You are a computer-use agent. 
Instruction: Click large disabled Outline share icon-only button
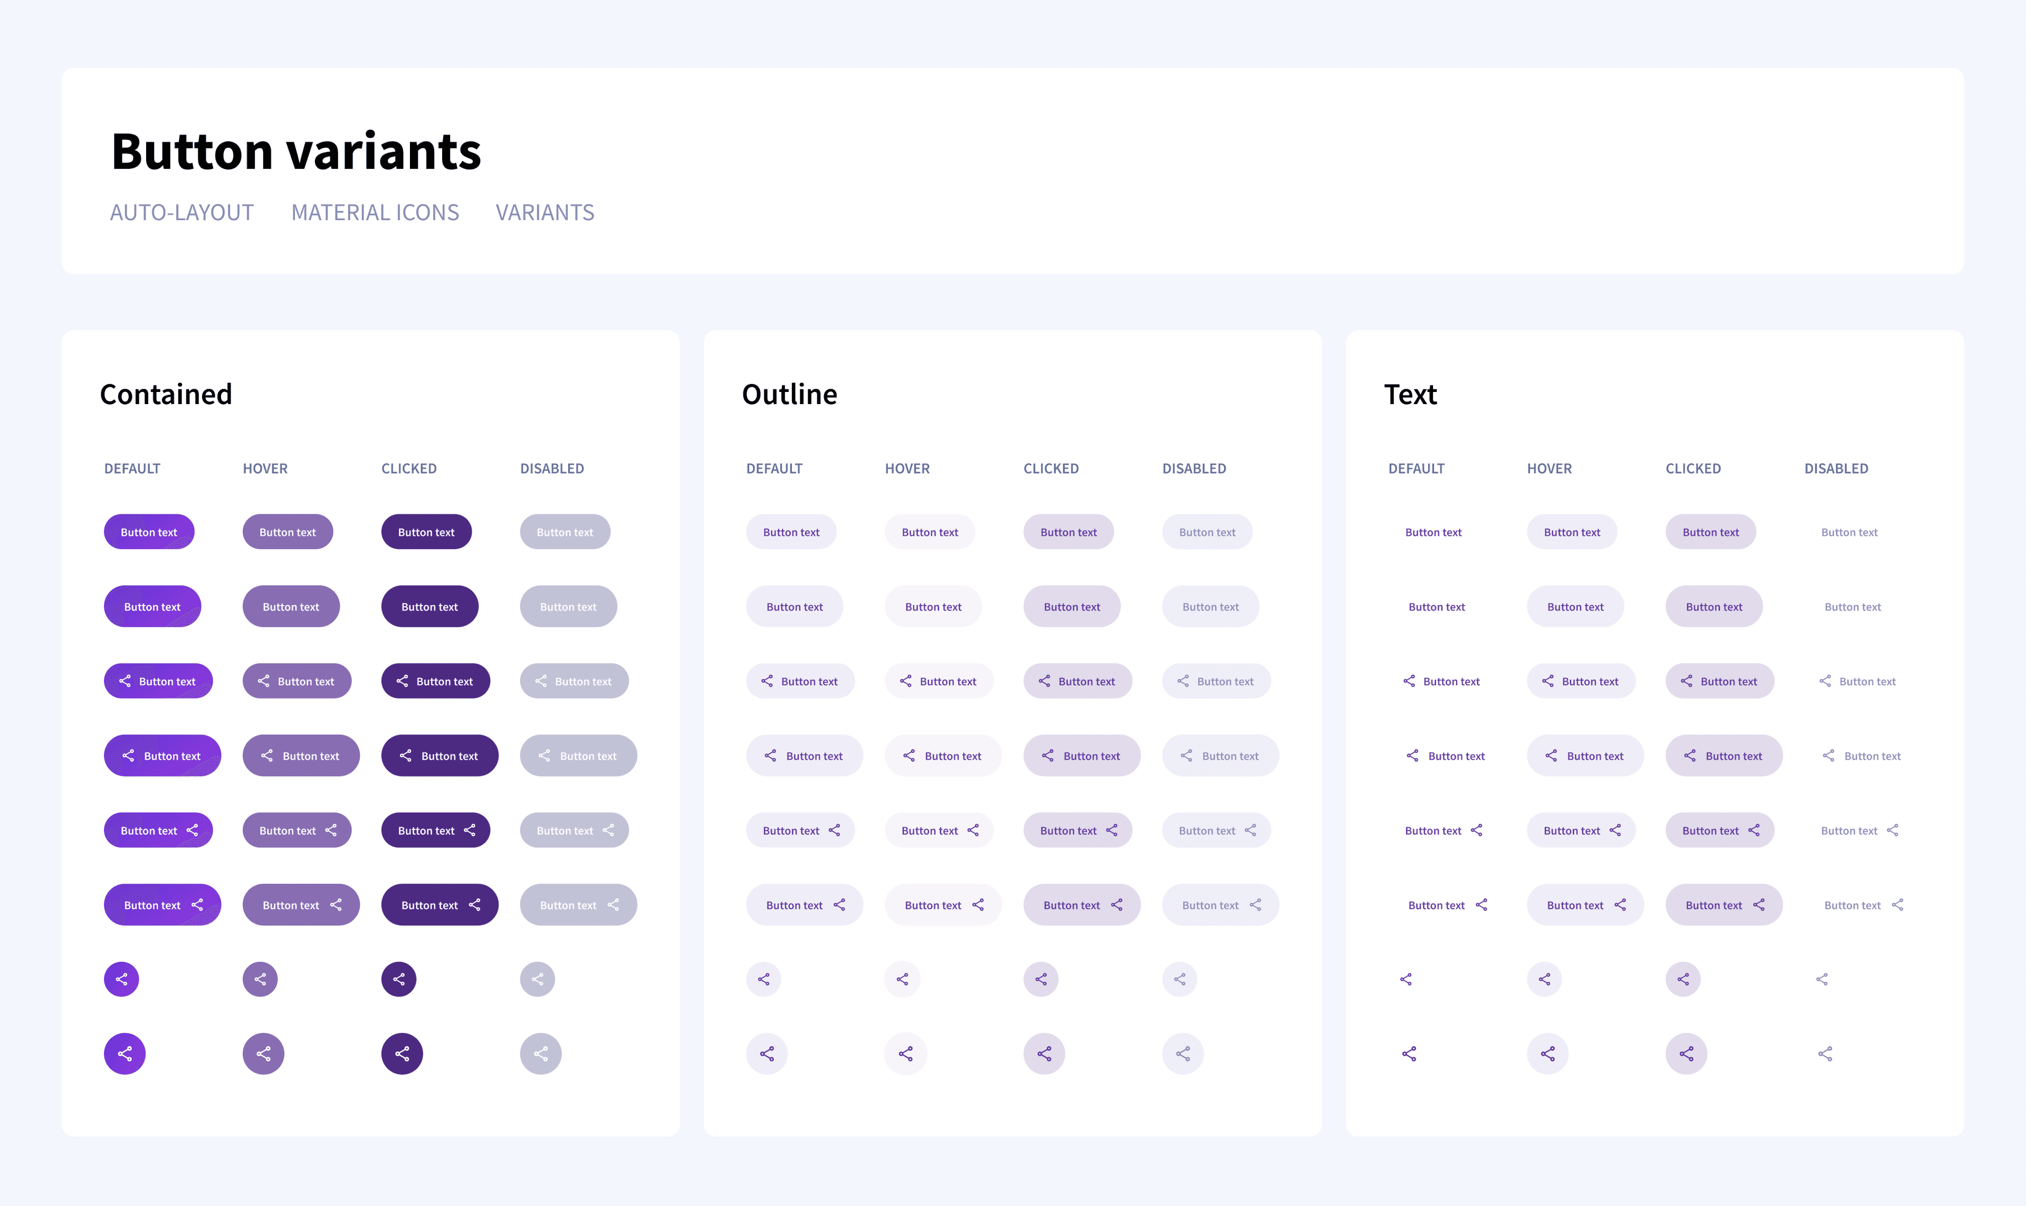pos(1182,1054)
